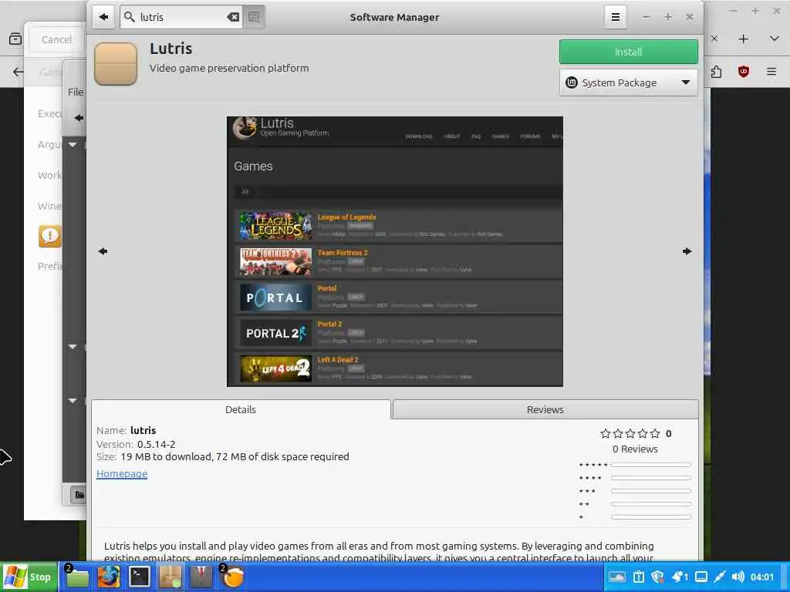Toggle the search-in-description button beside search box
The height and width of the screenshot is (592, 790).
(254, 17)
